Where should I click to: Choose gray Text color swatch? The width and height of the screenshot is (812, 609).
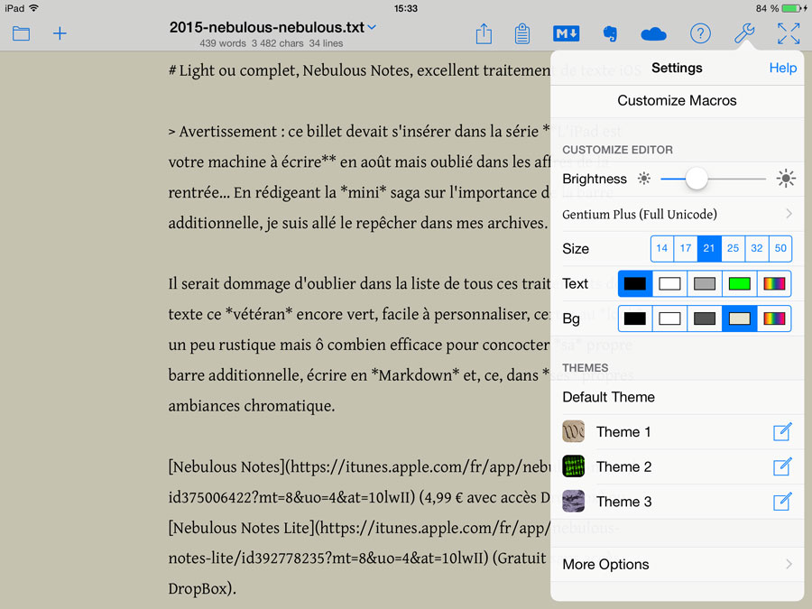(x=705, y=284)
